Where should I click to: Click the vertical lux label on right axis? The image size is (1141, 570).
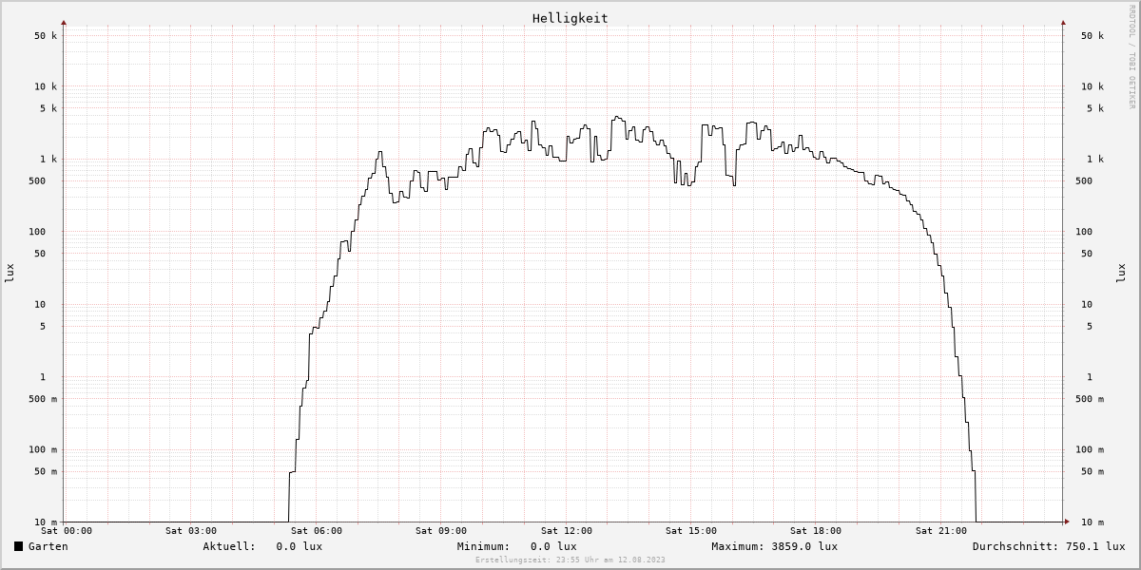pos(1120,273)
